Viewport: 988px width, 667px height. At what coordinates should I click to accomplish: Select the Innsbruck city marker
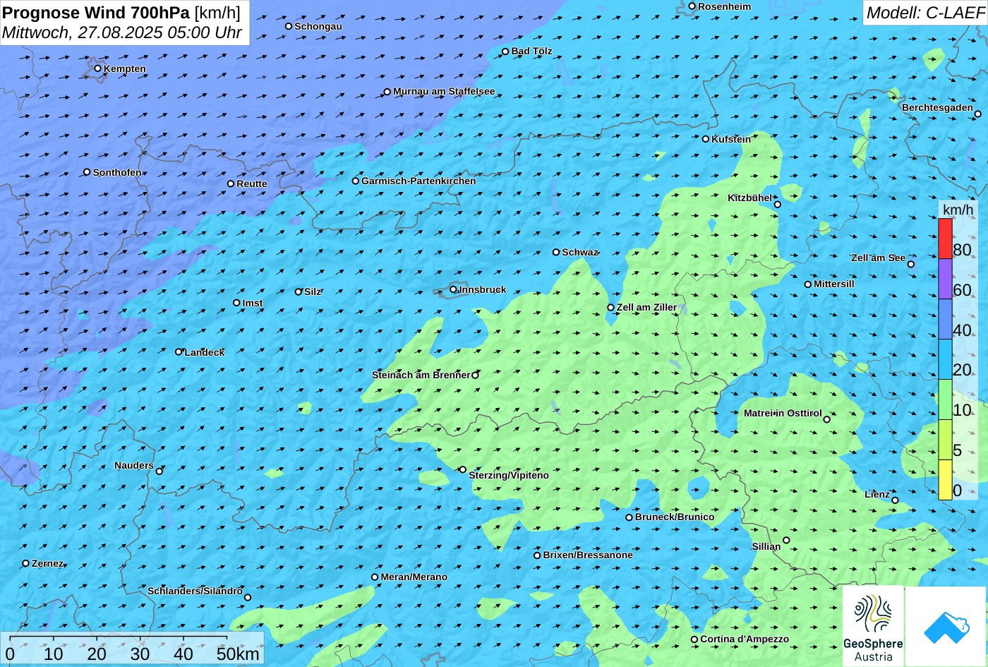453,289
